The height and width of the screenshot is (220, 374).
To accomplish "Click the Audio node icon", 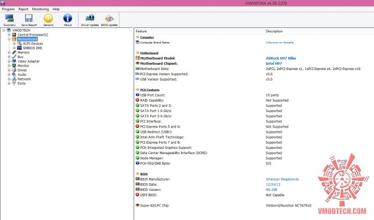I will tap(15, 74).
